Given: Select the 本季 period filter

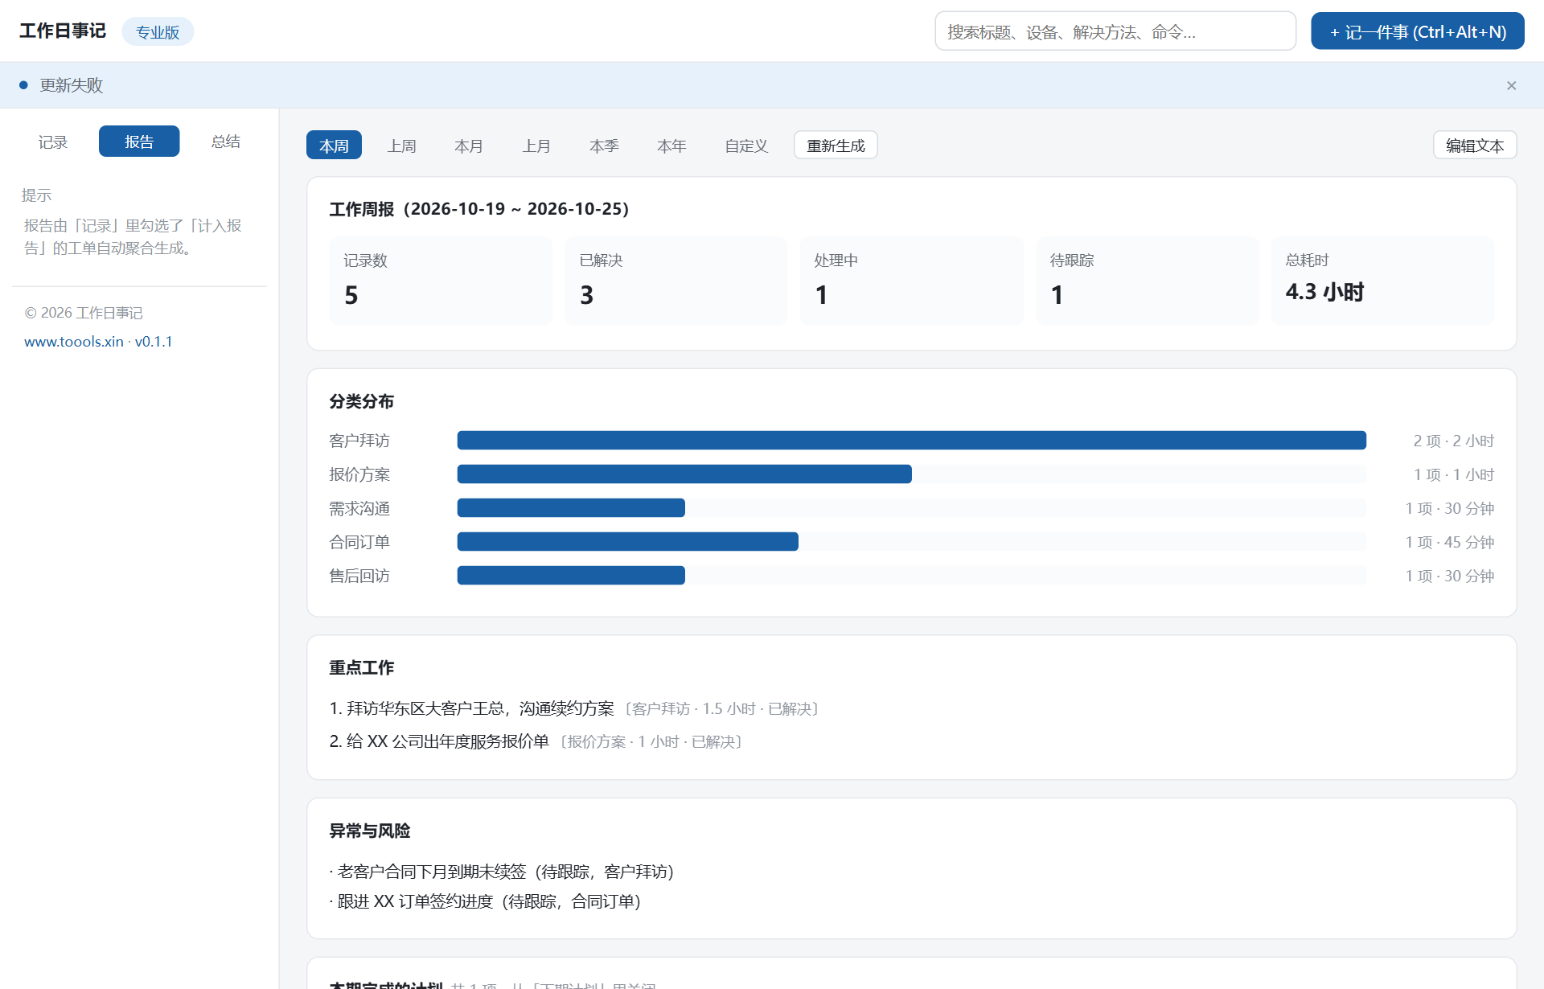Looking at the screenshot, I should pyautogui.click(x=604, y=146).
